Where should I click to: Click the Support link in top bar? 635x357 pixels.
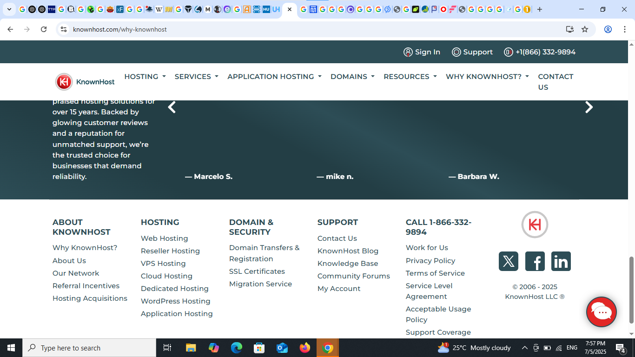(478, 52)
